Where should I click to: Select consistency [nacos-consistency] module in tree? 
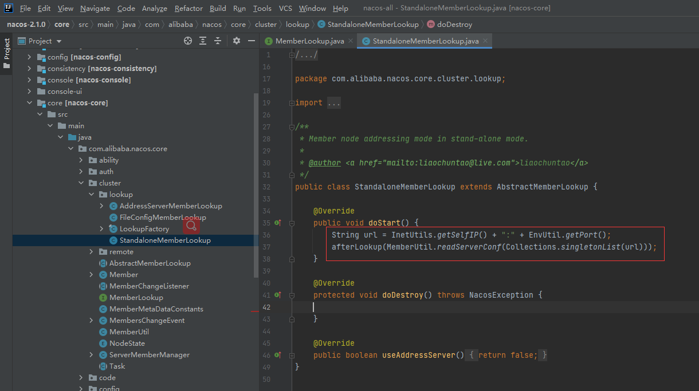click(x=102, y=69)
